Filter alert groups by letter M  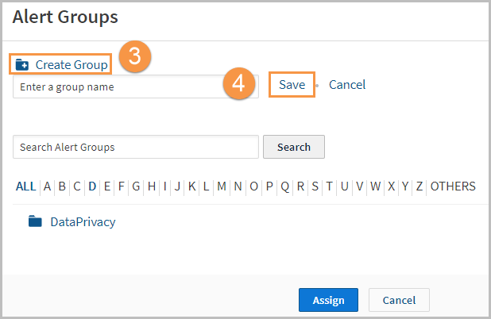coord(222,186)
